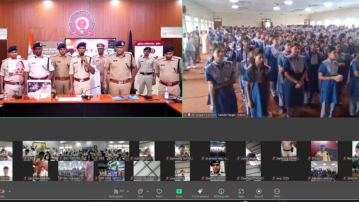Expand the caret next to Chat
Viewport: 359px width, 202px height.
click(148, 191)
